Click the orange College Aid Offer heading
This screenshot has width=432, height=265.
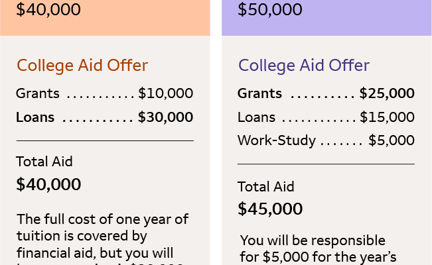[82, 66]
